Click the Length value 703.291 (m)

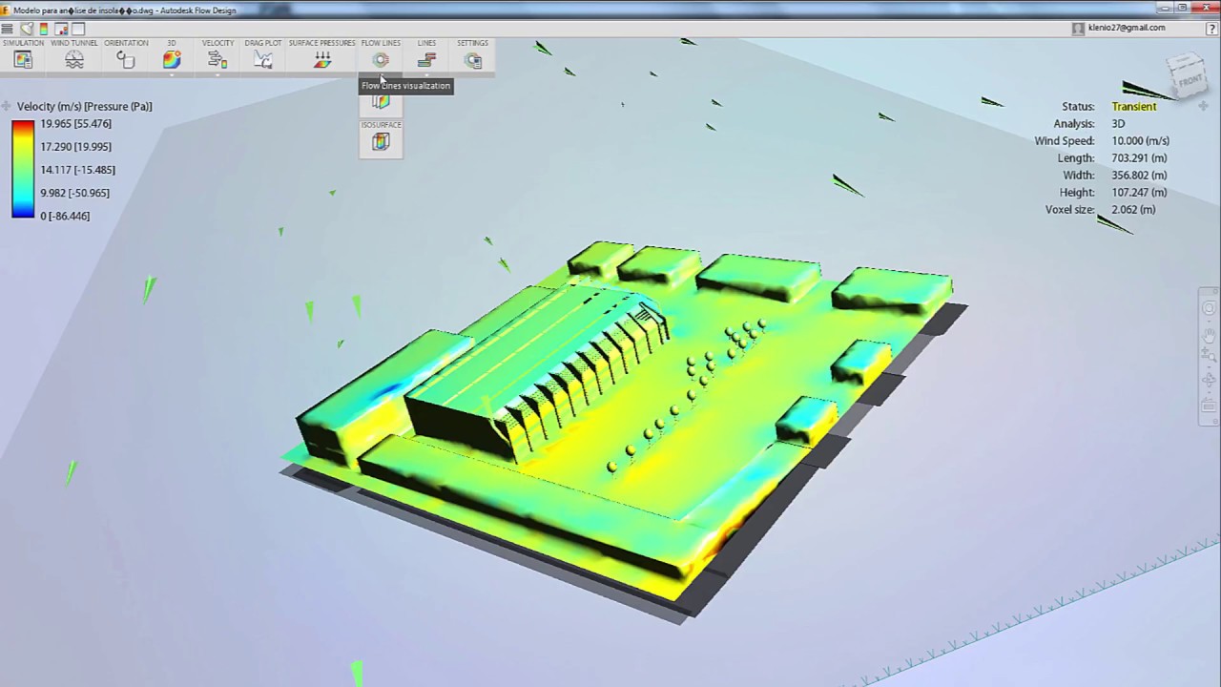coord(1139,158)
